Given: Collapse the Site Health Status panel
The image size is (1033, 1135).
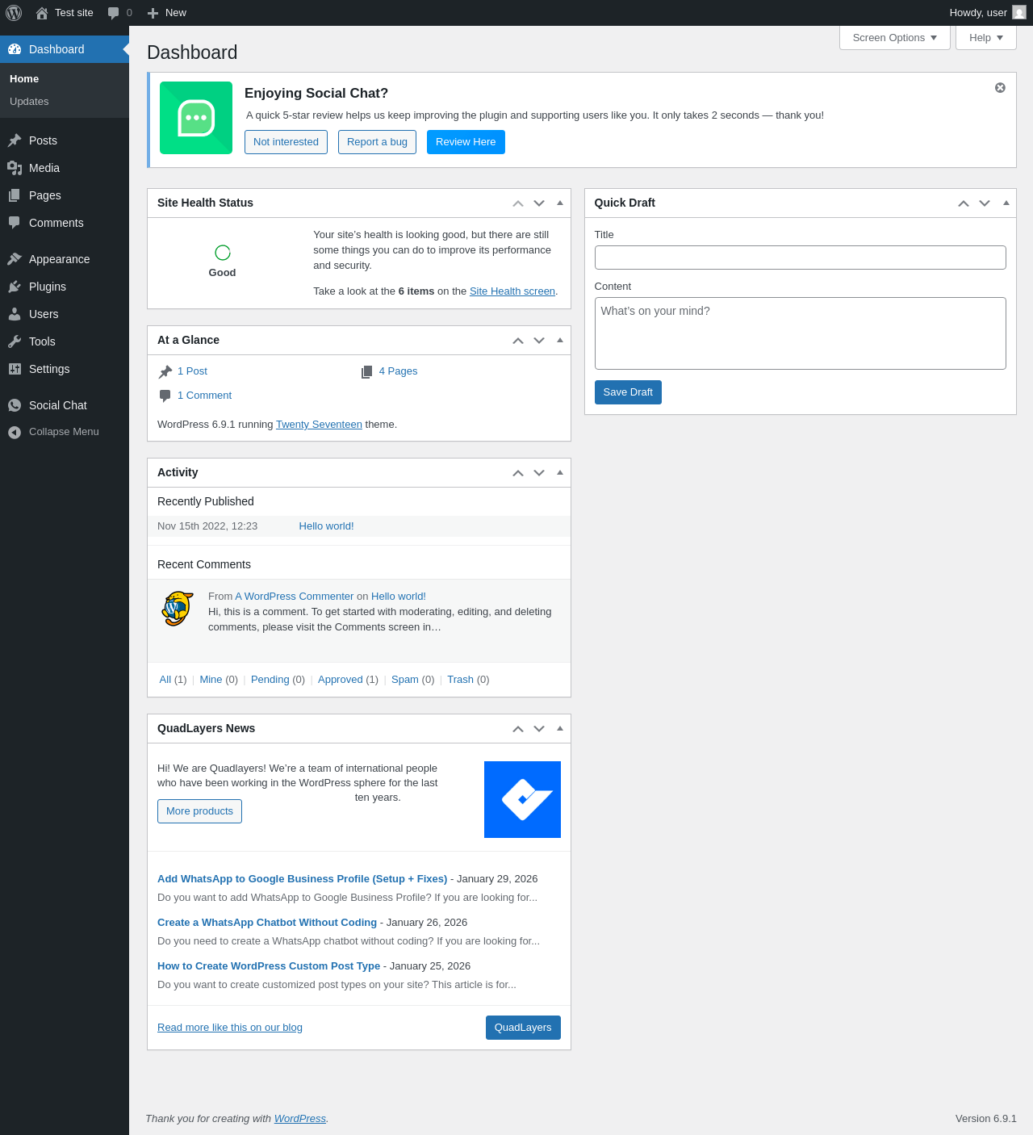Looking at the screenshot, I should [x=560, y=203].
